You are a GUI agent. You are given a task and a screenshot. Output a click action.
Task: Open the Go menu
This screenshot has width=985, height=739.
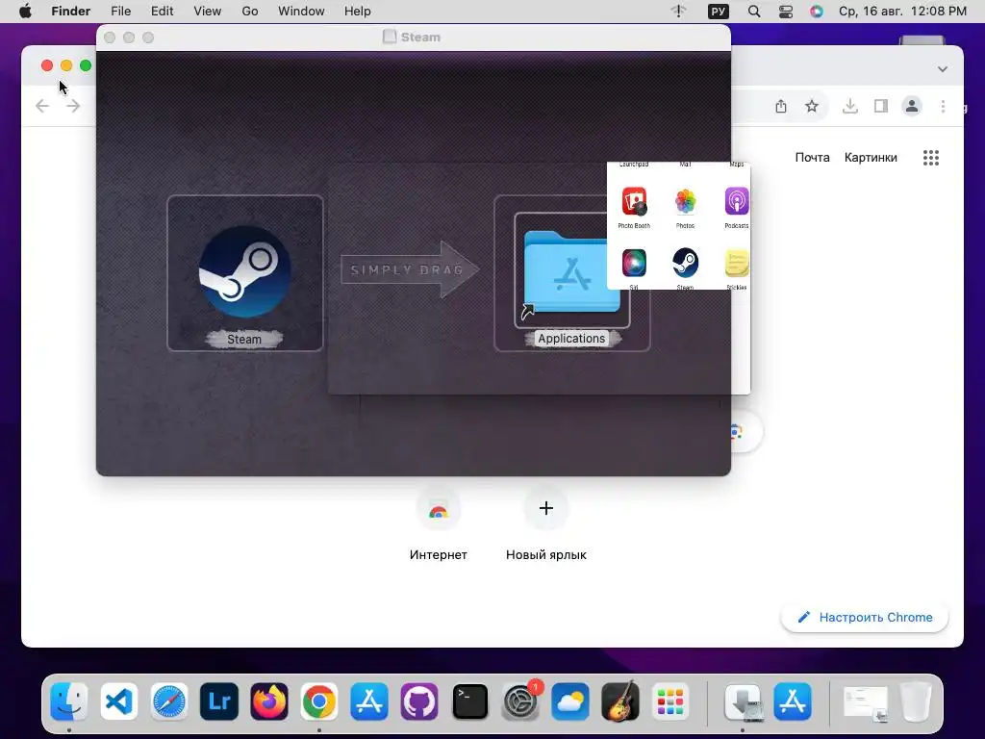(250, 12)
